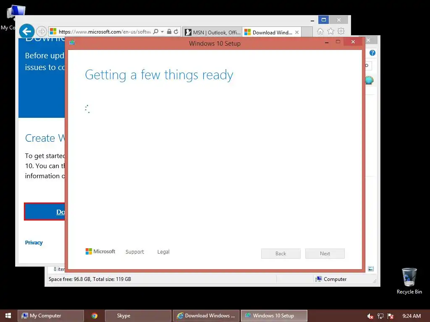
Task: Minimize the Windows 10 Setup window
Action: point(327,42)
